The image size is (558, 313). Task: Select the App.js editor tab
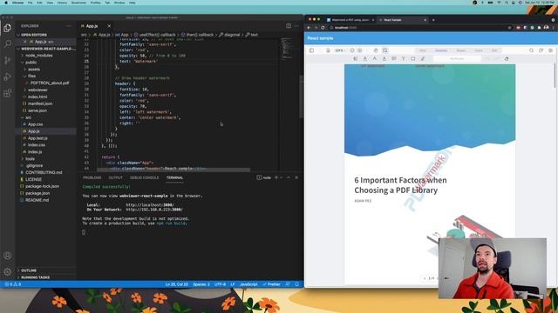tap(92, 26)
